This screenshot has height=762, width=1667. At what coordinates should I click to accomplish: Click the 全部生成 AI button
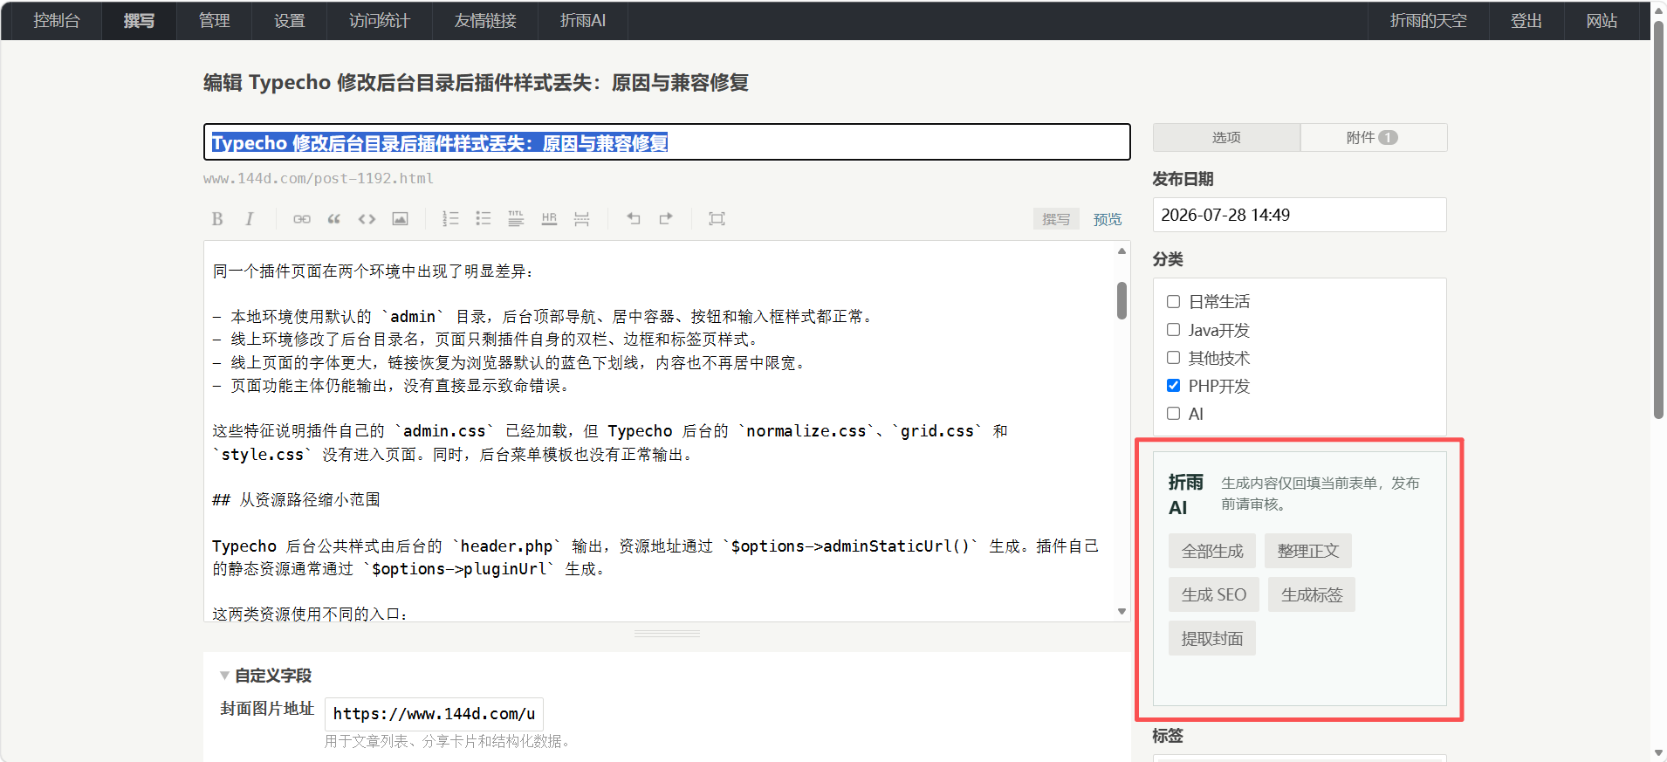coord(1212,551)
